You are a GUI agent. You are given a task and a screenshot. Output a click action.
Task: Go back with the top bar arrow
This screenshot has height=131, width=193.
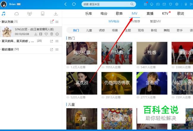(66, 4)
